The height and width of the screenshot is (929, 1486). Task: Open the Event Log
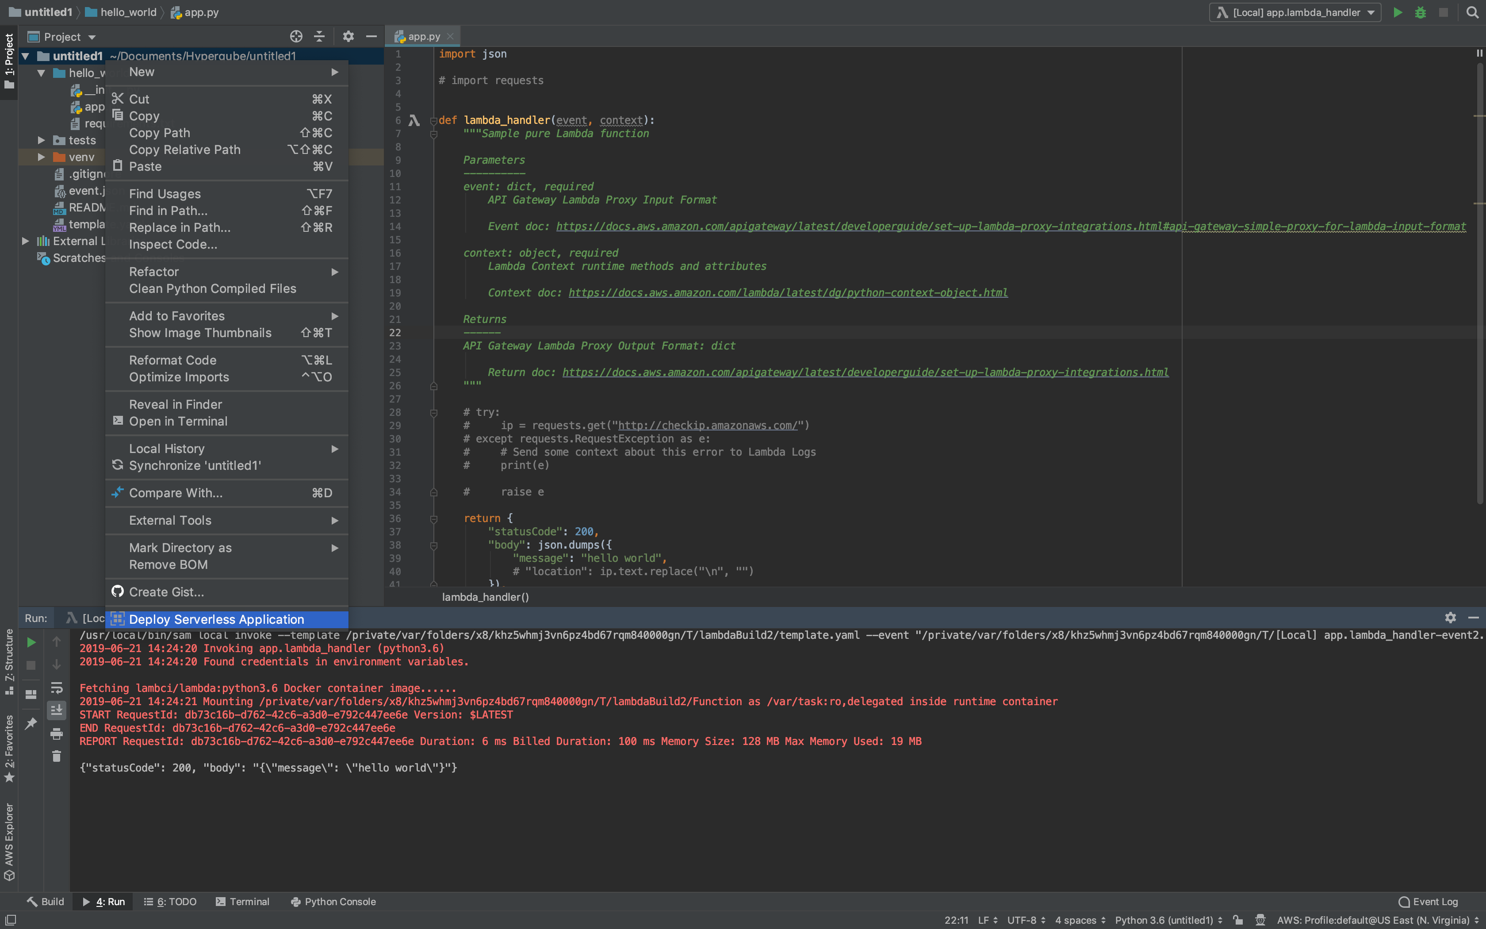[1428, 902]
